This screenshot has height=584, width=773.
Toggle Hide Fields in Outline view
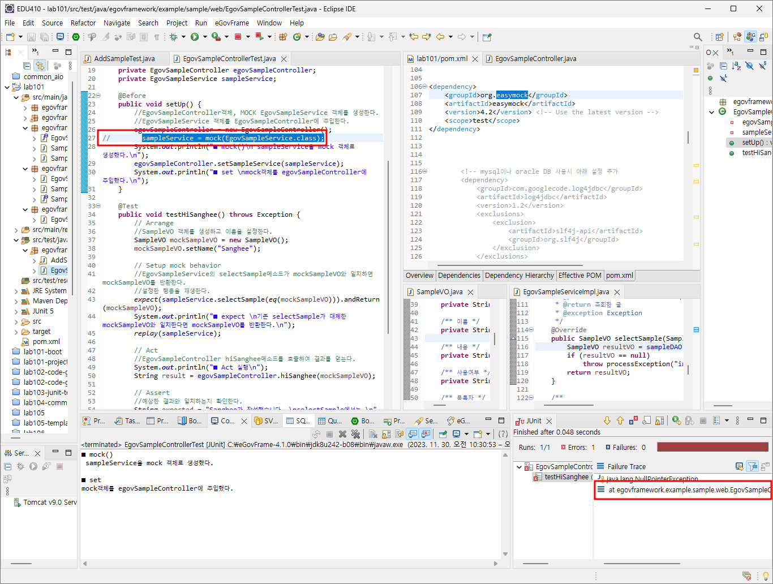749,66
